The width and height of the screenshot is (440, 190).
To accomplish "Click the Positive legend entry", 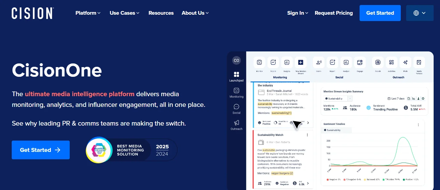I will 410,180.
